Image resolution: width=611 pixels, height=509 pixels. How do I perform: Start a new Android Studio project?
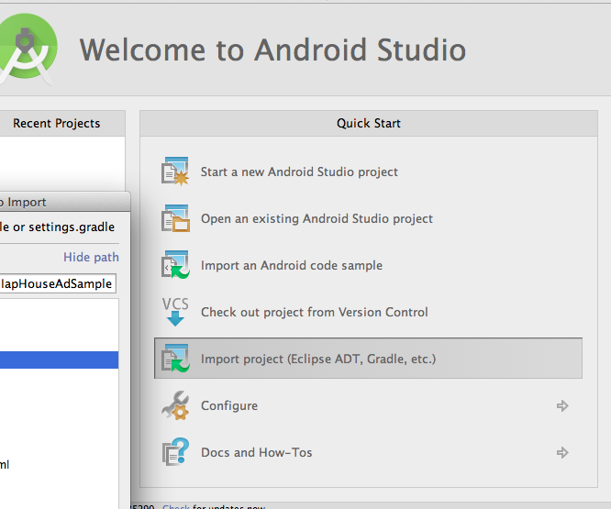[x=299, y=172]
